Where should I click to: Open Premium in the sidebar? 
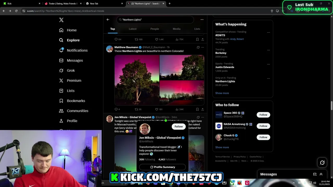pyautogui.click(x=70, y=81)
